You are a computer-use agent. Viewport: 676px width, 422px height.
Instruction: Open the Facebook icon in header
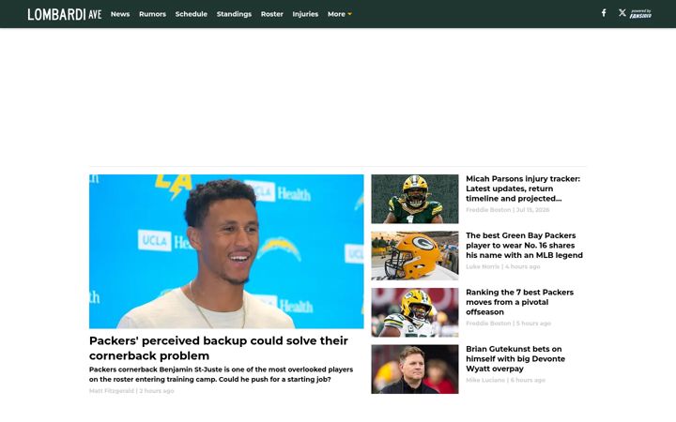click(604, 13)
